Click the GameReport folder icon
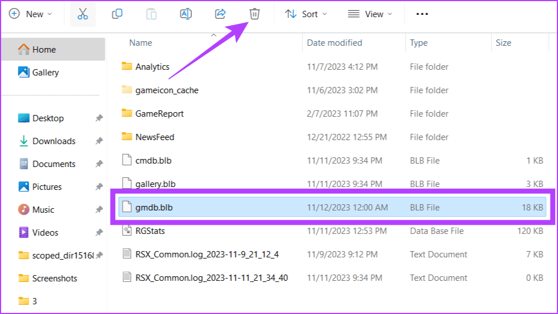Screen dimensions: 558x314 point(127,113)
